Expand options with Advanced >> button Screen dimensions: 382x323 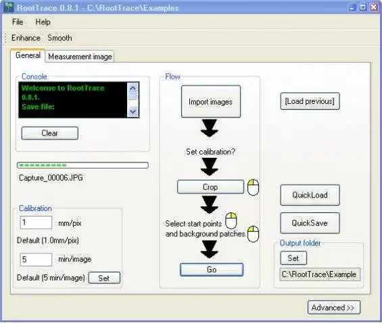333,307
